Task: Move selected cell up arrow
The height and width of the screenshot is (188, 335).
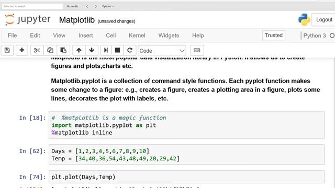Action: (x=79, y=50)
